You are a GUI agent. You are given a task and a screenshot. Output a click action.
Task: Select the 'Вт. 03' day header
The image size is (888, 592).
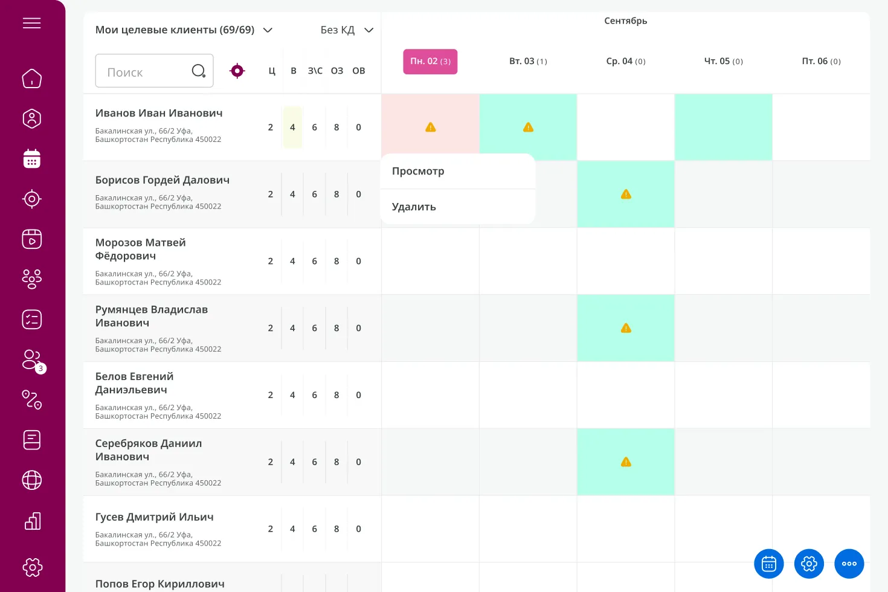click(x=528, y=62)
